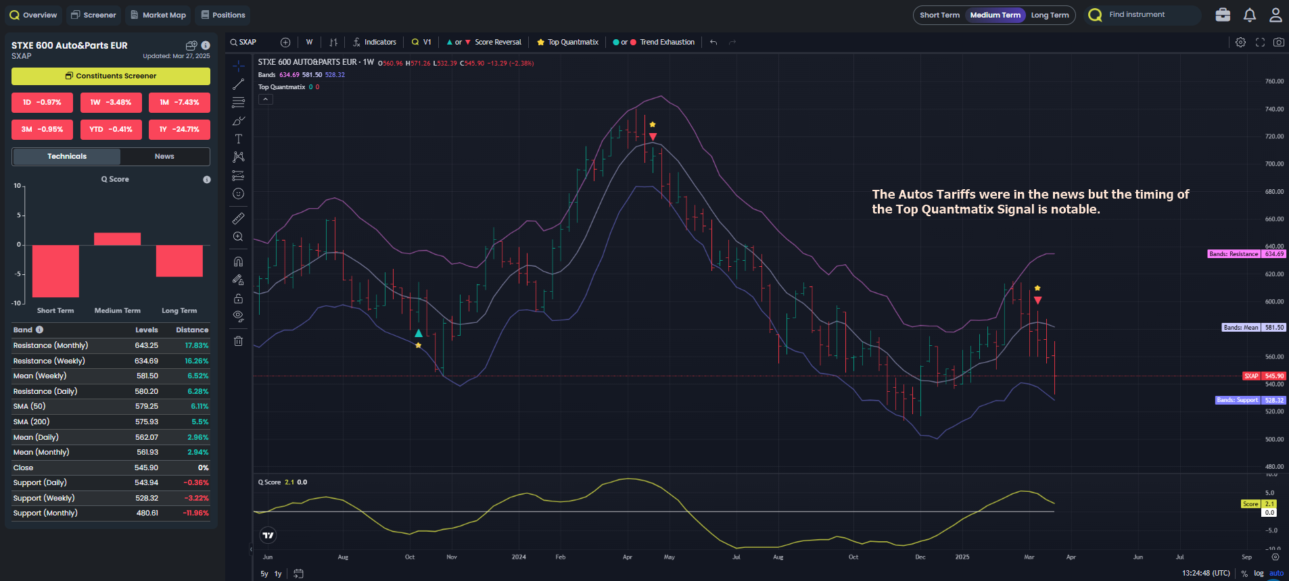Click the YTD -0.41% performance button
This screenshot has height=581, width=1289.
[111, 129]
